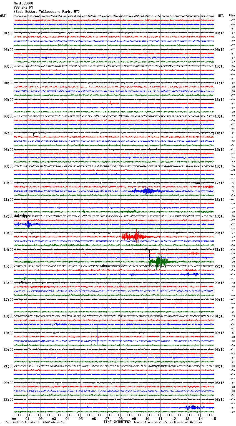Click the TIME (MINUTES) axis title
236x426 pixels.
pyautogui.click(x=117, y=422)
